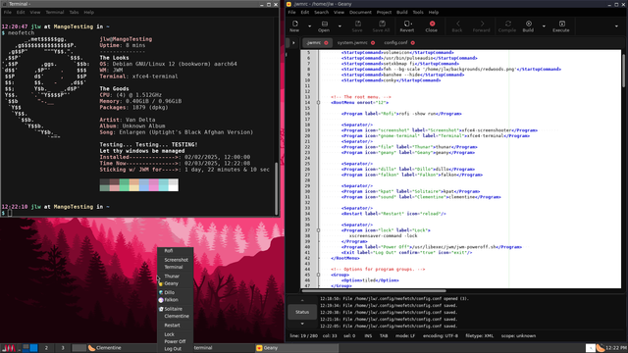
Task: Choose Lock from the root menu
Action: [176, 334]
